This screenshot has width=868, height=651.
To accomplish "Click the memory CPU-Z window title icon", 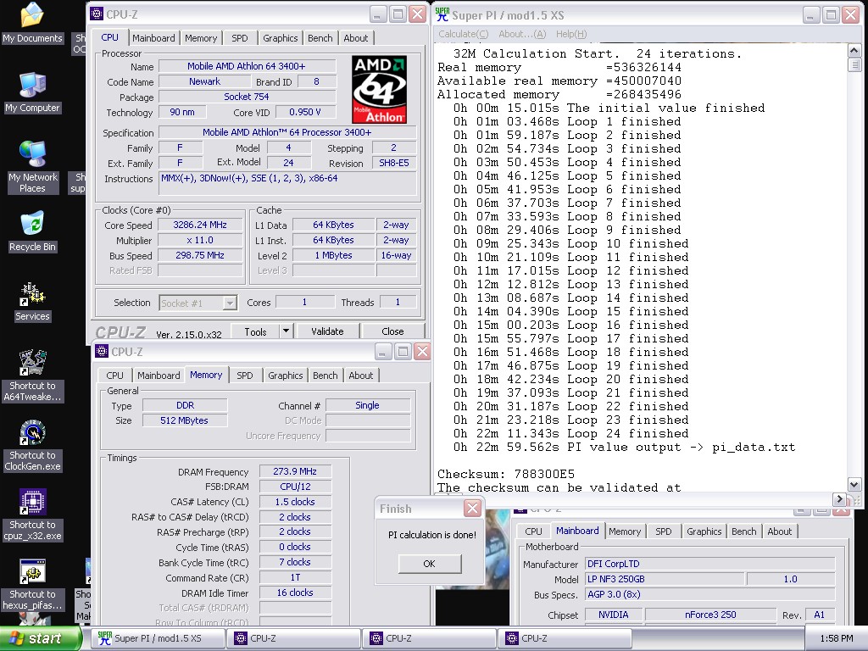I will pyautogui.click(x=102, y=351).
